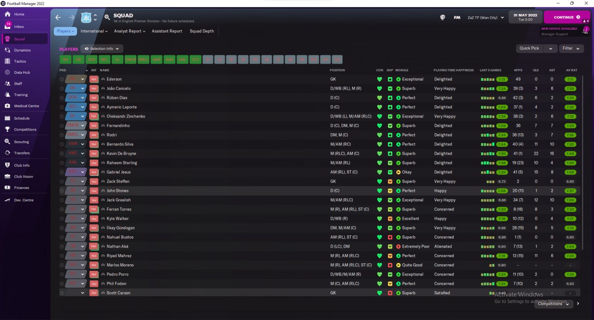
Task: Open the Analyst Report menu
Action: point(130,31)
